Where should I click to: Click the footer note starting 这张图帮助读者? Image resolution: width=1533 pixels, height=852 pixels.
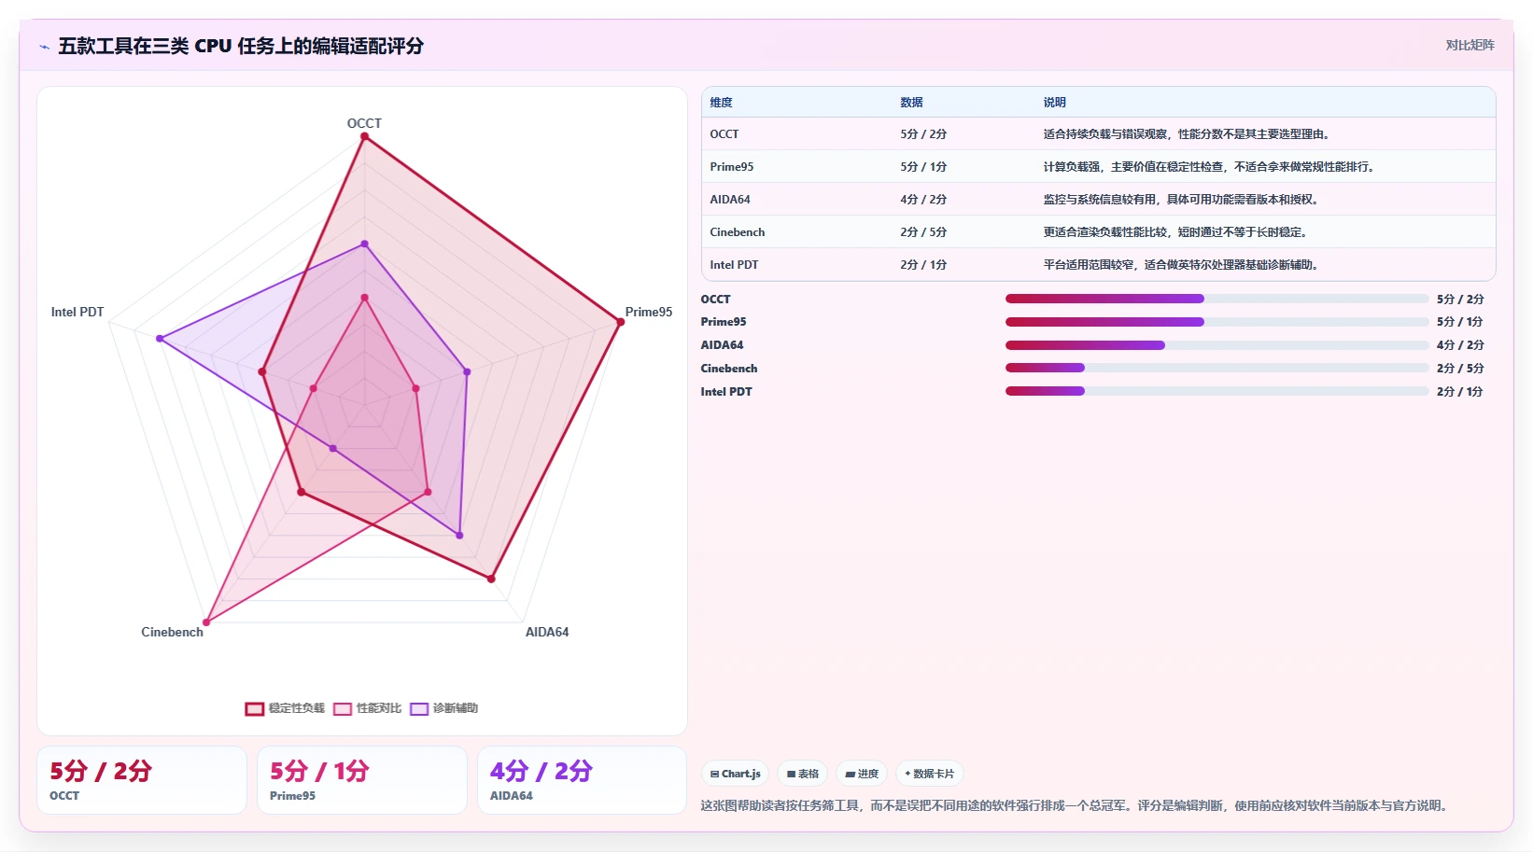(1076, 805)
